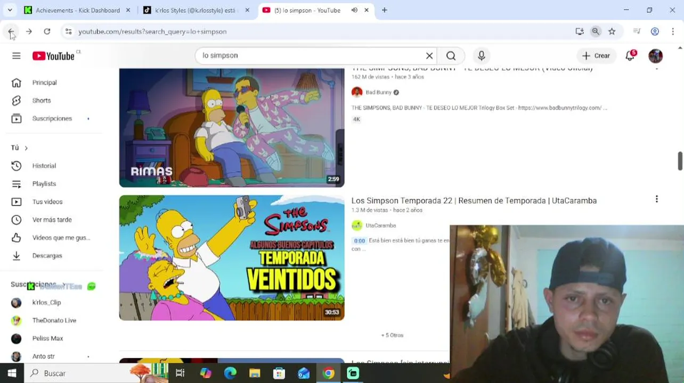The width and height of the screenshot is (684, 383).
Task: Switch to the Kick Dashboard Achievements tab
Action: pos(78,10)
